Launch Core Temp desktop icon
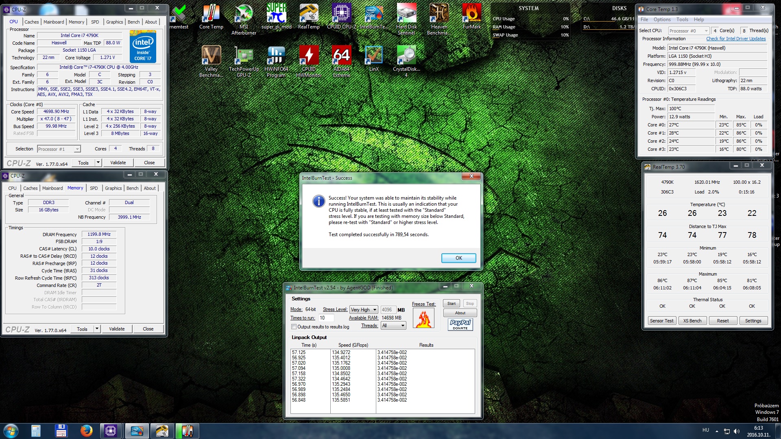Image resolution: width=781 pixels, height=439 pixels. tap(211, 16)
